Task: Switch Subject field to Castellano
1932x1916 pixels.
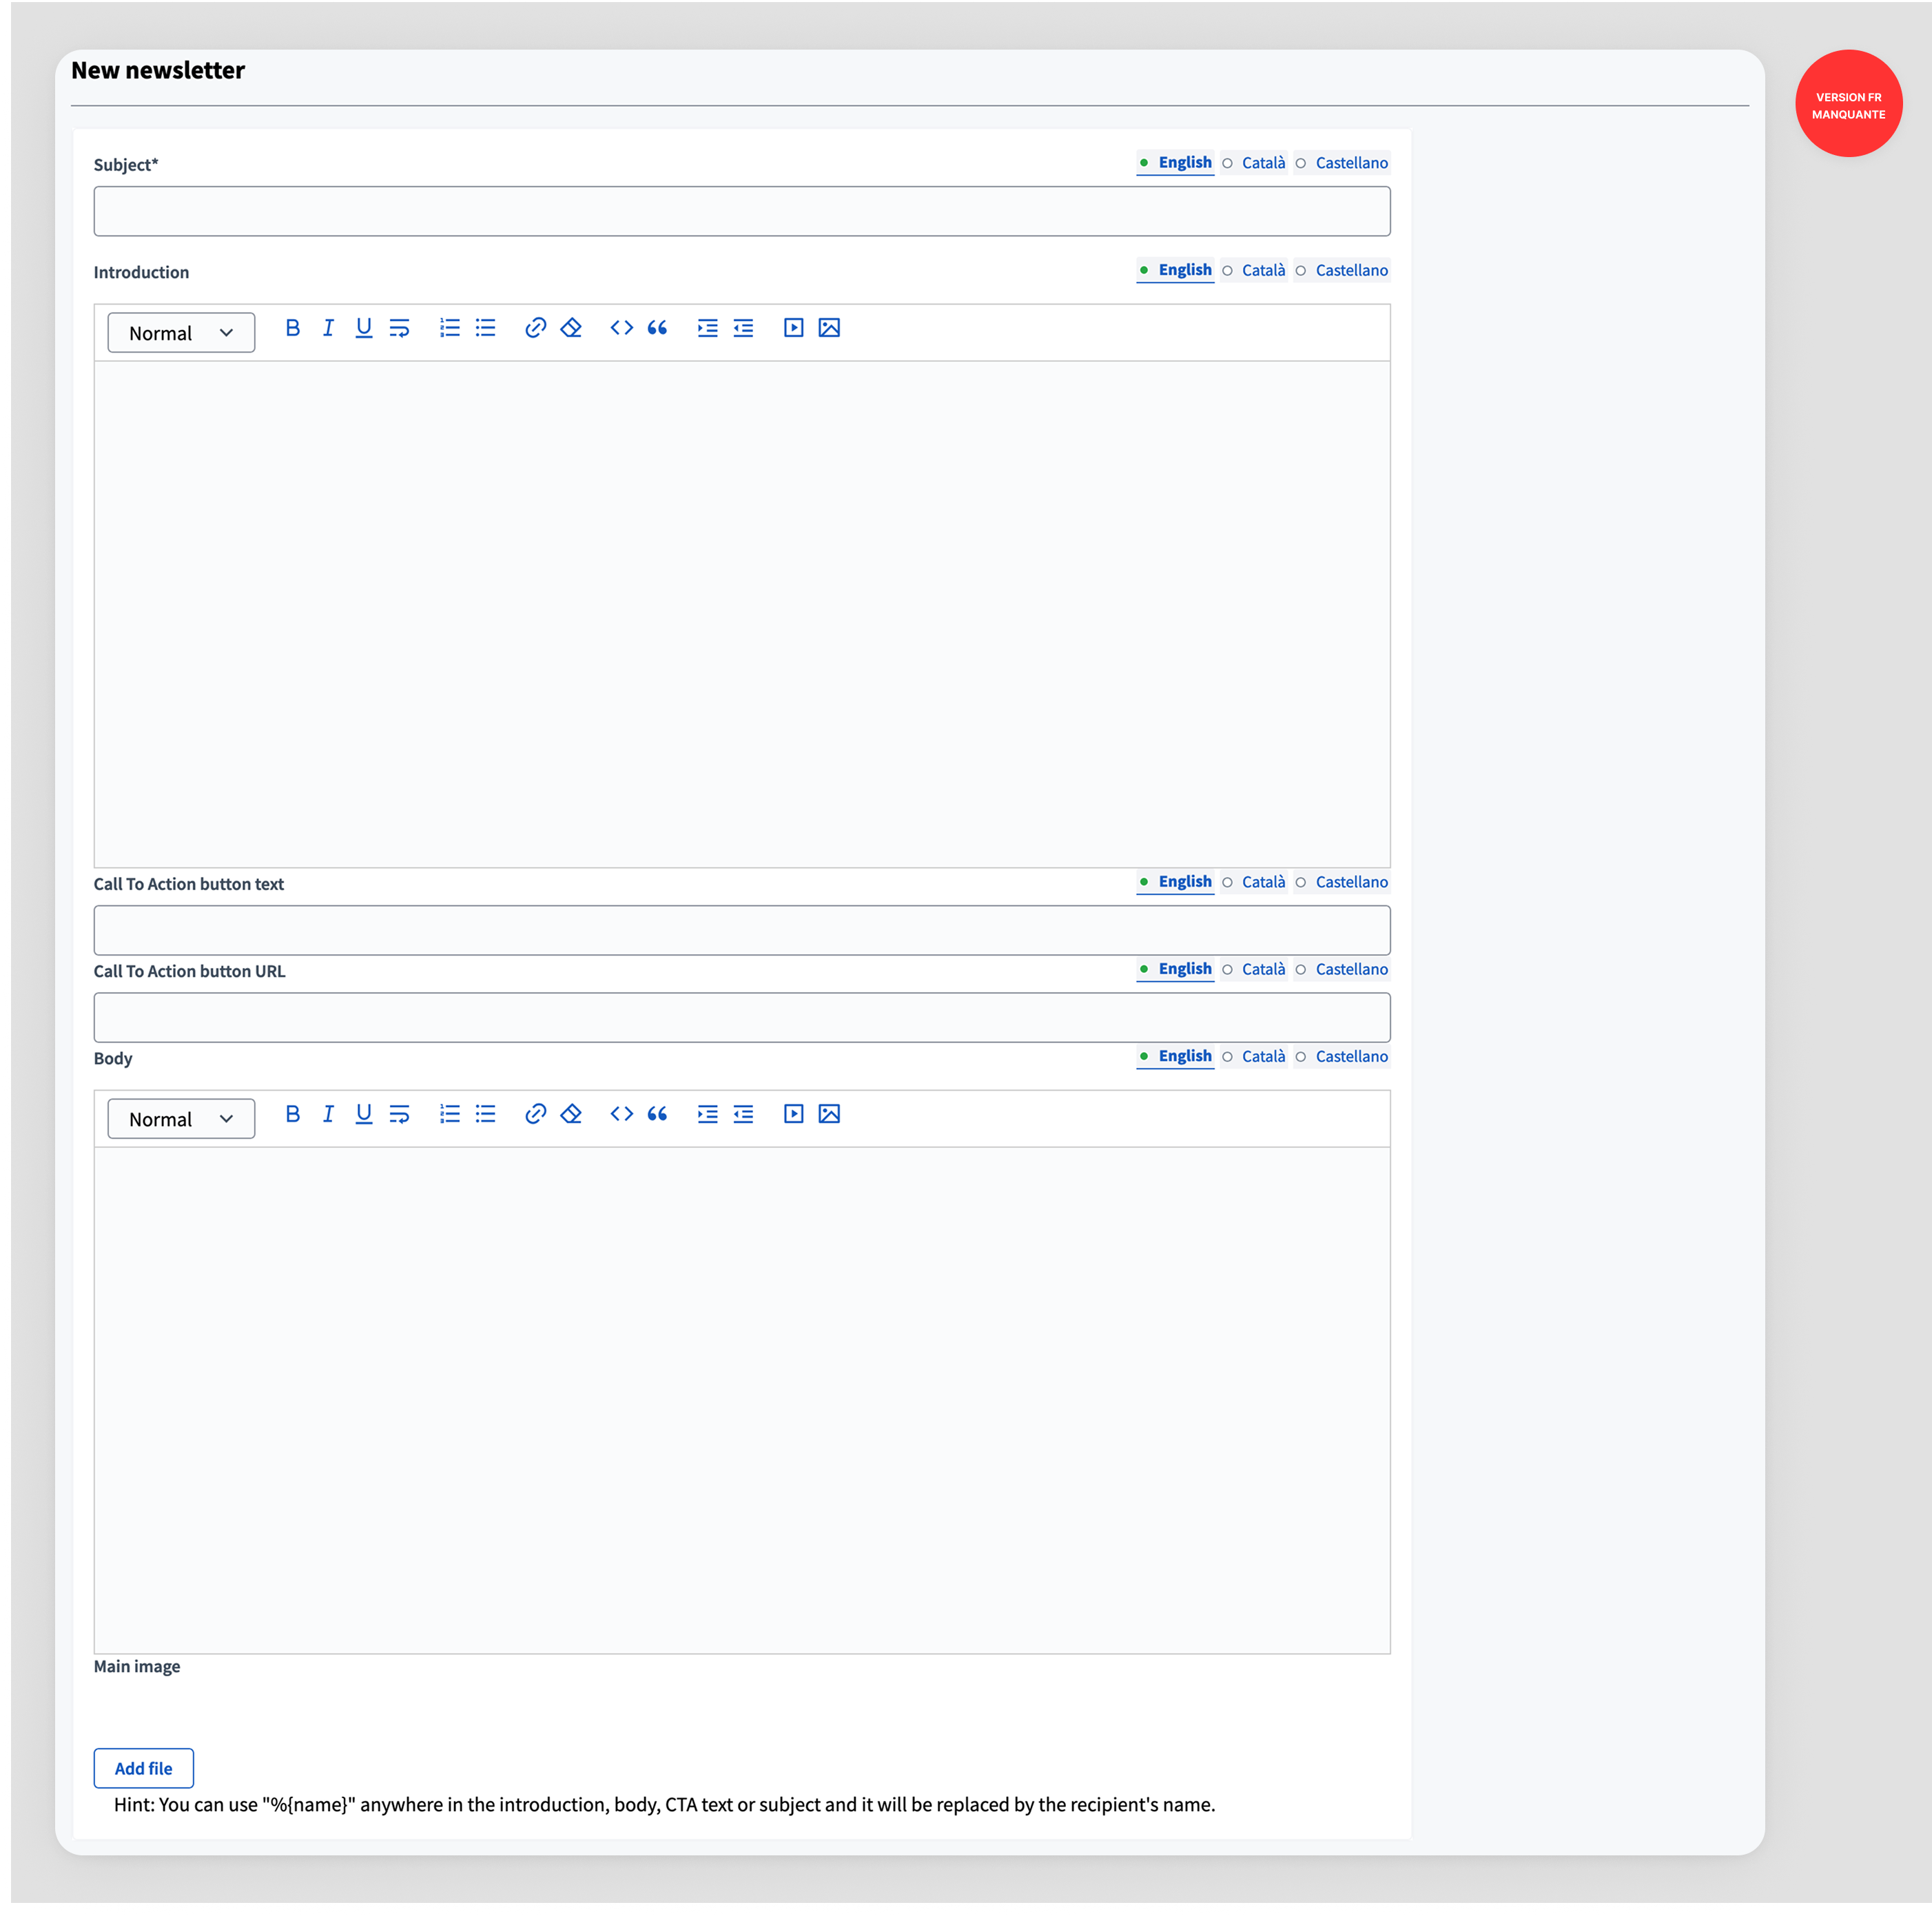Action: pyautogui.click(x=1342, y=163)
